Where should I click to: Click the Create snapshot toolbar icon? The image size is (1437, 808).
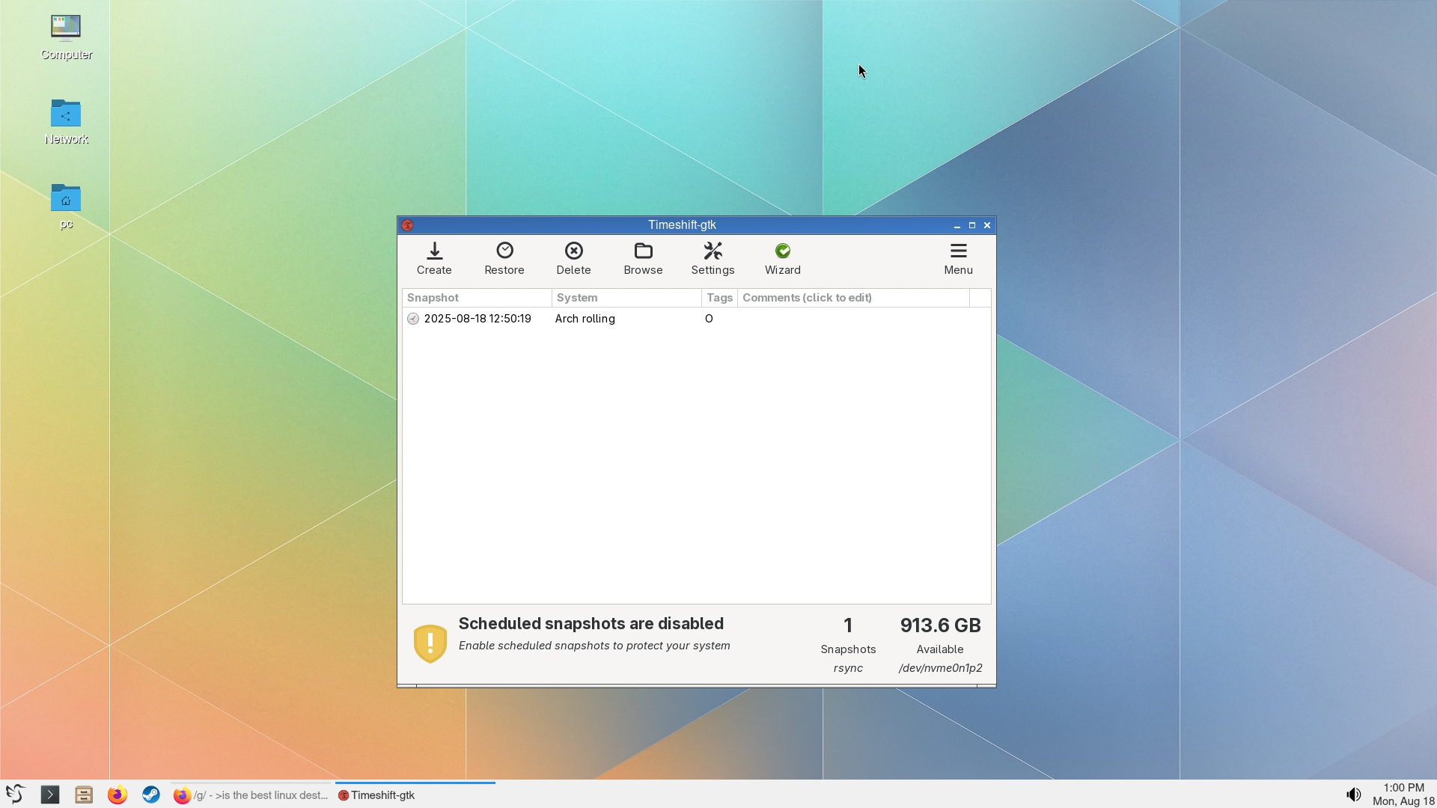point(434,251)
